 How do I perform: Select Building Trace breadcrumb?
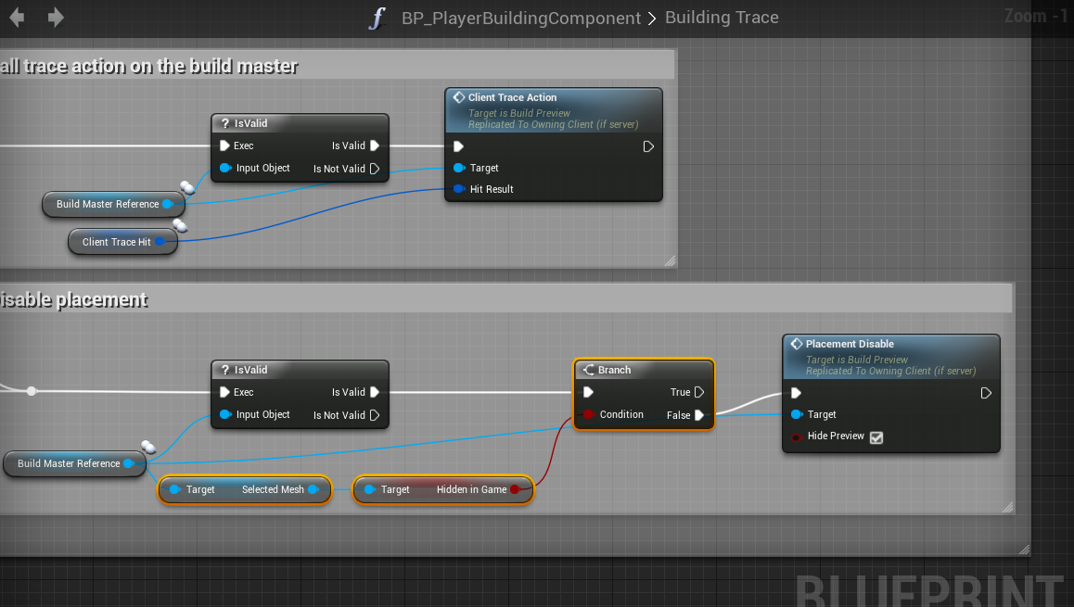click(x=722, y=17)
